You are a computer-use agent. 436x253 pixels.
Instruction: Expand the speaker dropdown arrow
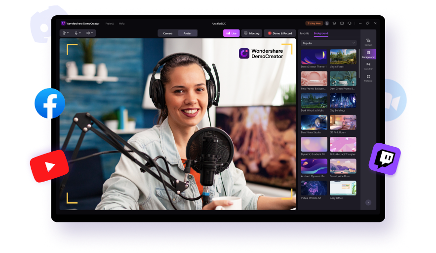[x=92, y=33]
